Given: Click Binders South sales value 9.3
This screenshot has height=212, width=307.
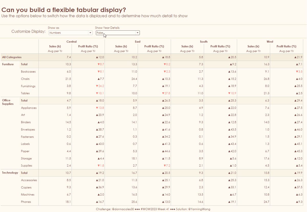Looking at the screenshot, I should click(x=201, y=122).
